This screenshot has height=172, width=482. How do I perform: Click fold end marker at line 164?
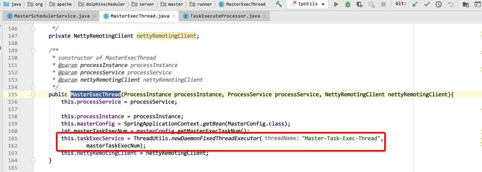pos(33,160)
